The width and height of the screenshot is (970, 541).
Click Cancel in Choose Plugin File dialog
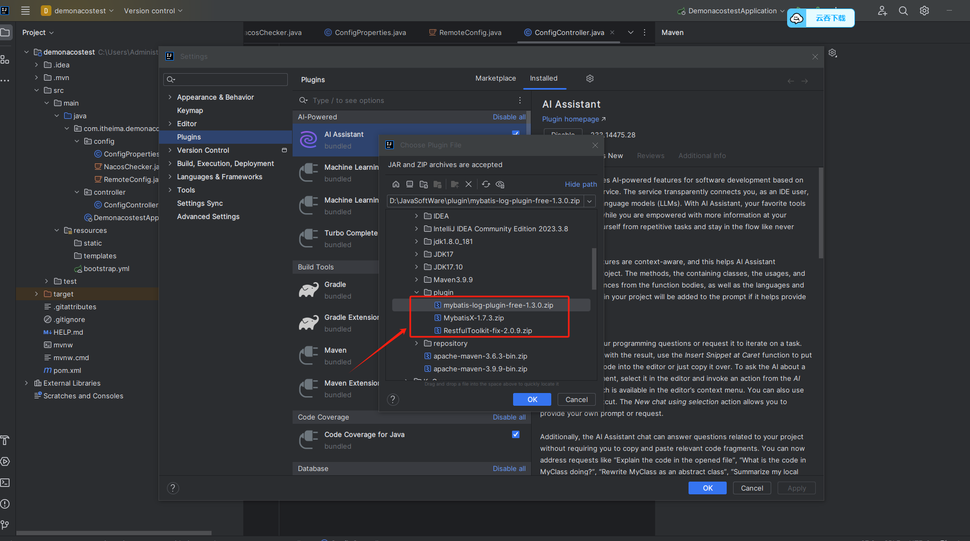[576, 399]
